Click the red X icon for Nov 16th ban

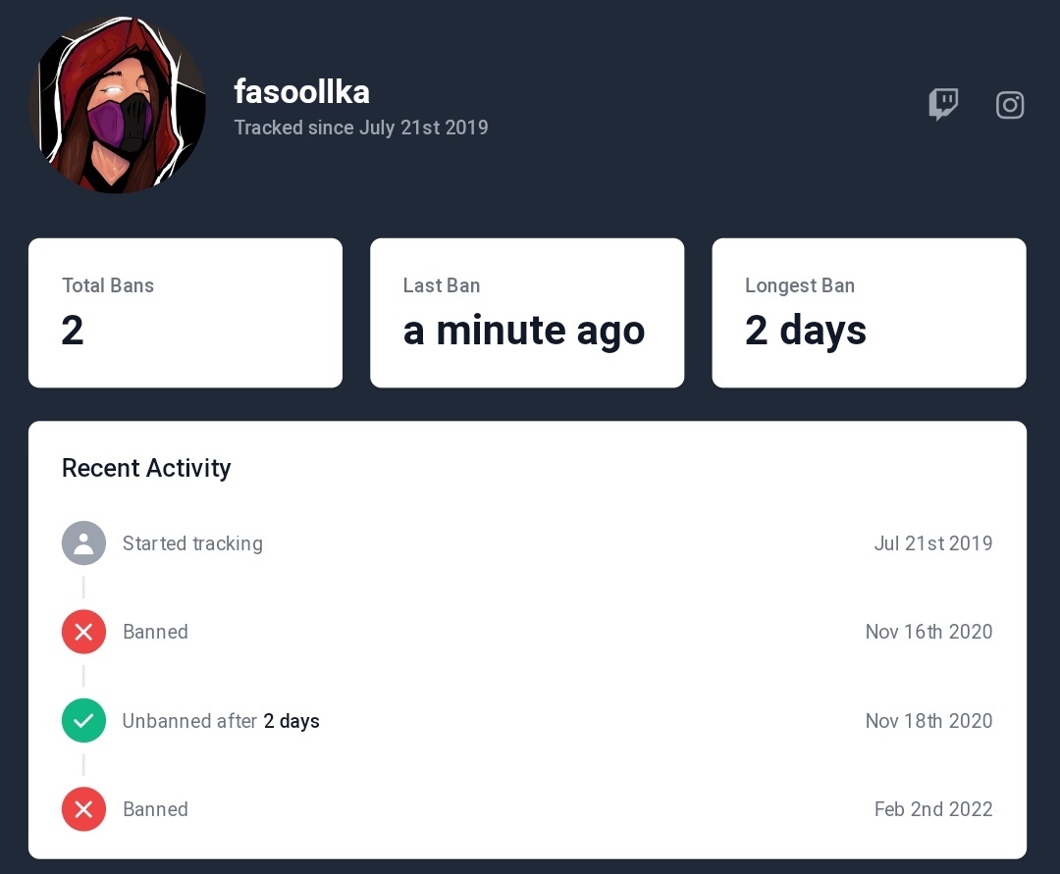[x=83, y=632]
